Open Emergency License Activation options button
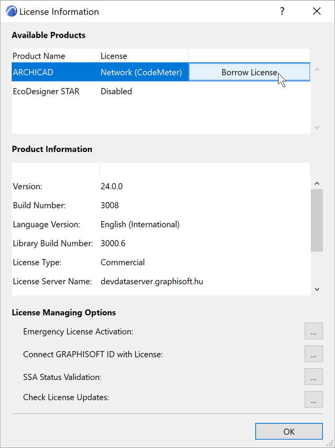The width and height of the screenshot is (335, 448). [313, 331]
